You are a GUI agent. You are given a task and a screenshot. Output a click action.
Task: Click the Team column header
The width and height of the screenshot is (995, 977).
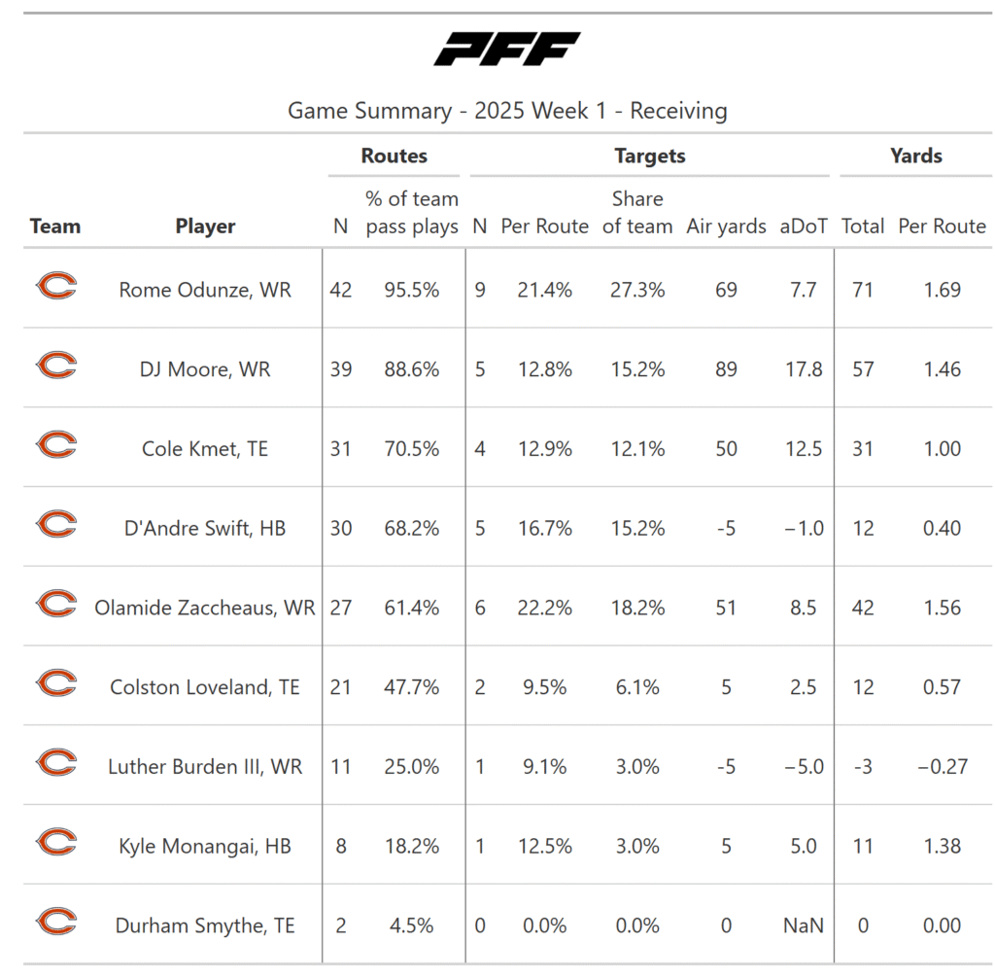click(x=55, y=227)
